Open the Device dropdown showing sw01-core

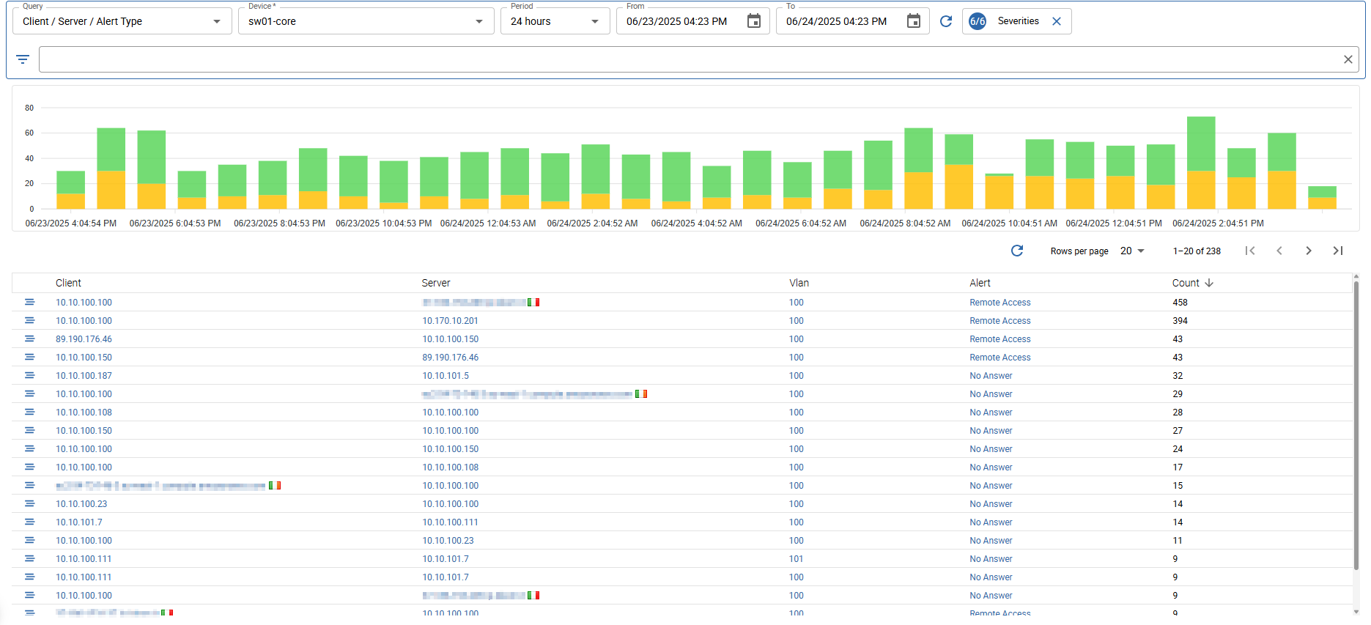tap(366, 21)
